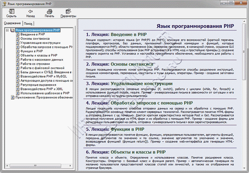Open Работа с файловой системой tree item

42,68
